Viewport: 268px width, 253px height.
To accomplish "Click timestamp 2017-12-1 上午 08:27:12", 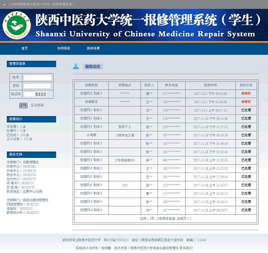I will pyautogui.click(x=210, y=110).
